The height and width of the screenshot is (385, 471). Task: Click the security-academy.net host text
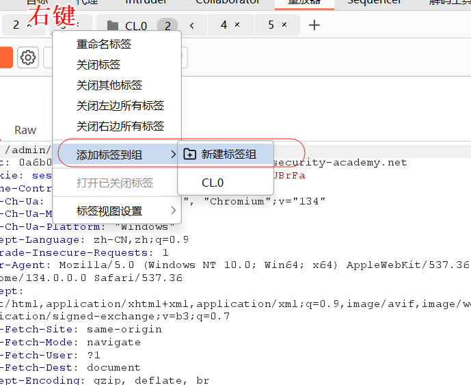point(340,163)
